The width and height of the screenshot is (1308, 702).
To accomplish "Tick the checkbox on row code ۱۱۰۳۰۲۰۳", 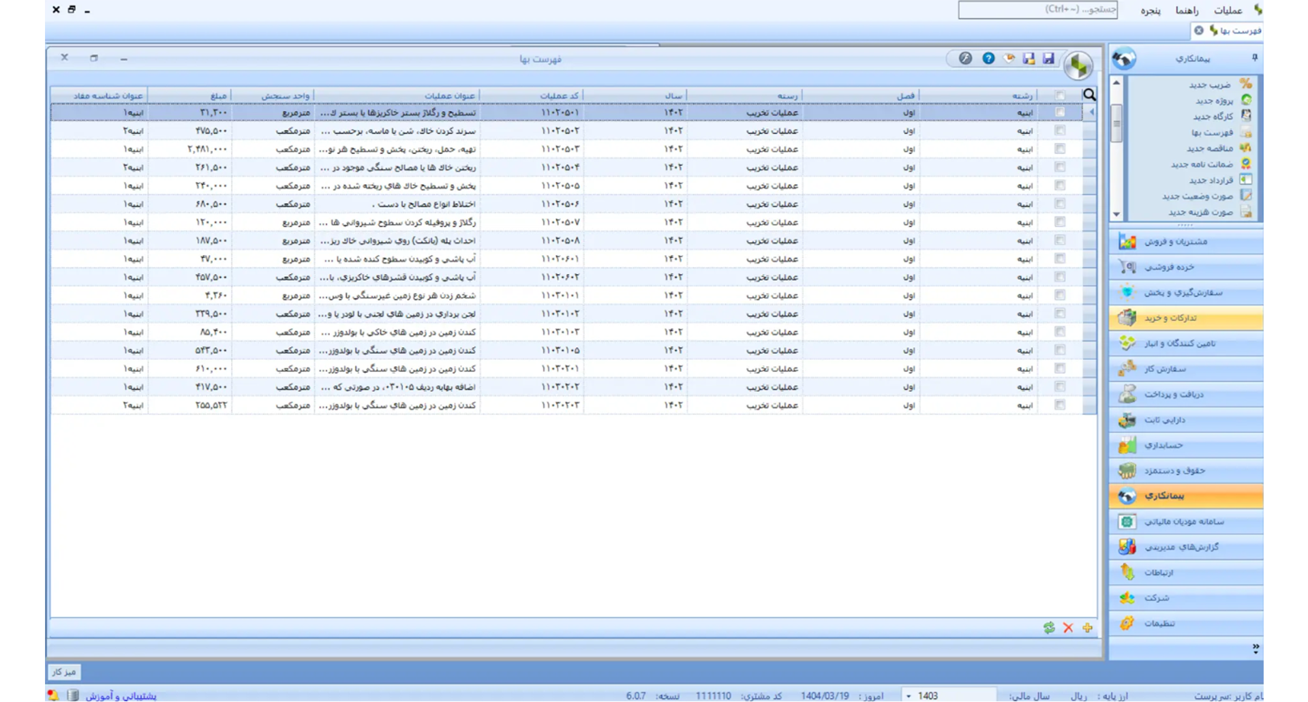I will 1060,405.
